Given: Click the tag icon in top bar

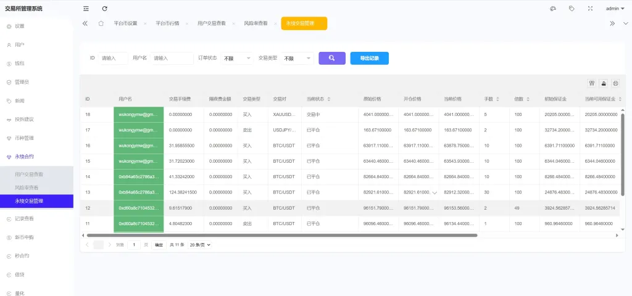Looking at the screenshot, I should pos(572,9).
